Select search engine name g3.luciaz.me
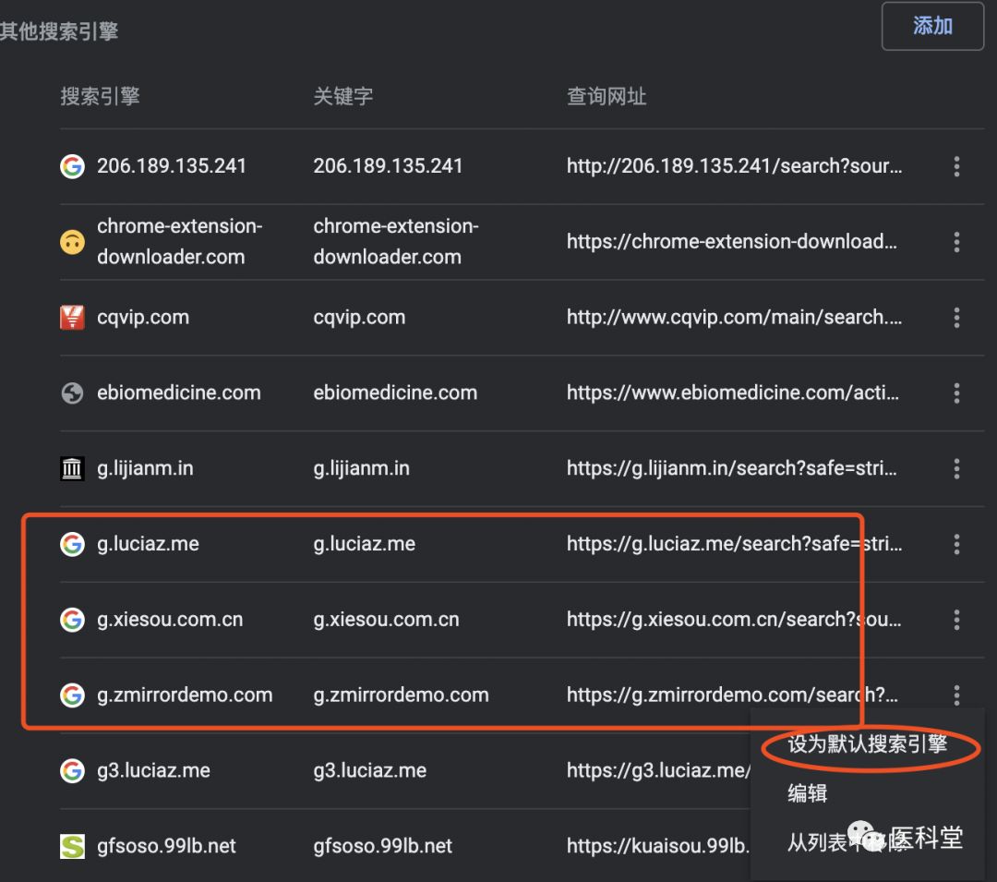997x882 pixels. [x=153, y=771]
